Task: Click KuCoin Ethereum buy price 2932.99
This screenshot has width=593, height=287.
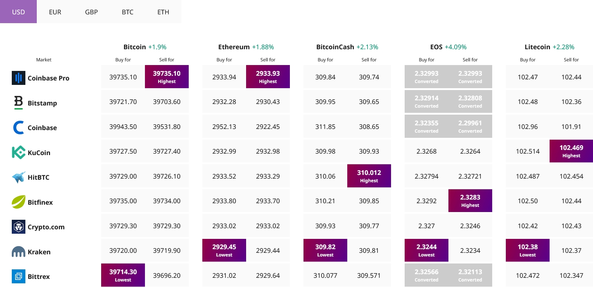Action: [x=224, y=151]
